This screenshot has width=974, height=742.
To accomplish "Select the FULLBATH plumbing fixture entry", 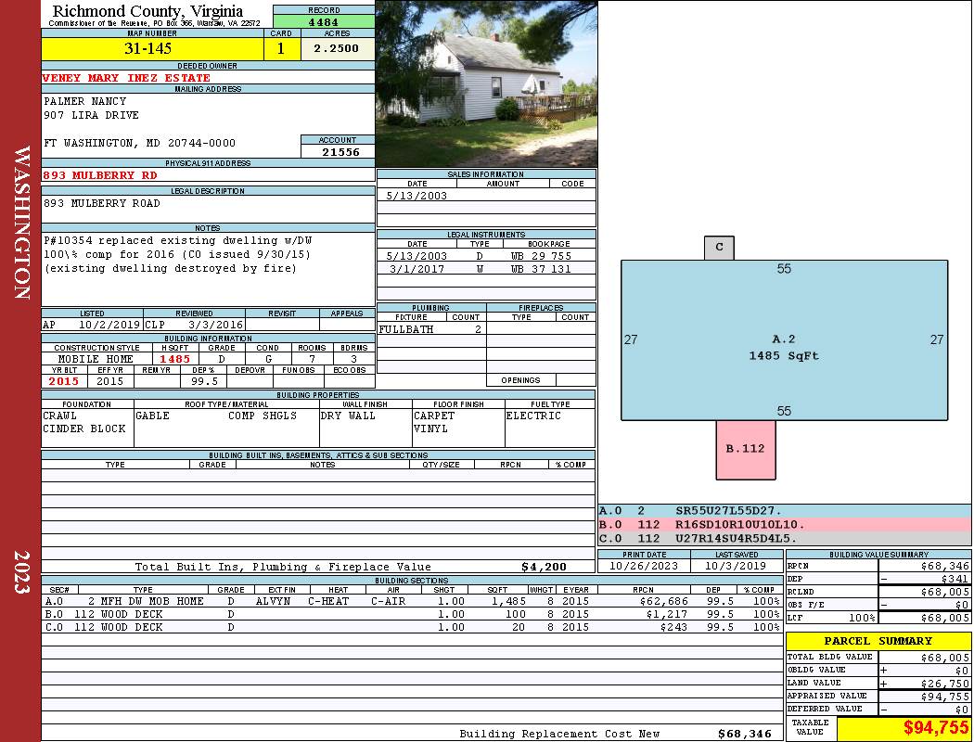I will coord(405,329).
